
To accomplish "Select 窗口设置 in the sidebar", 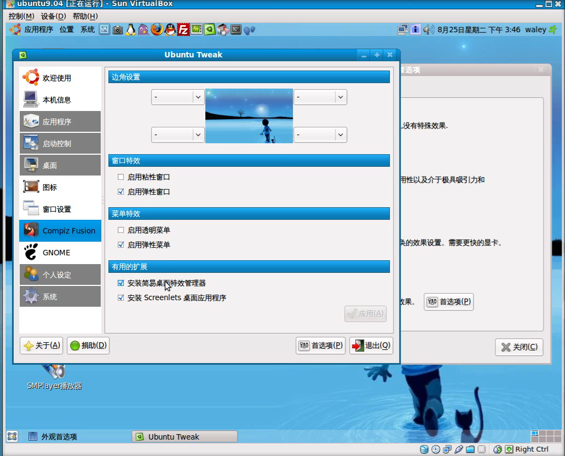I will point(60,209).
